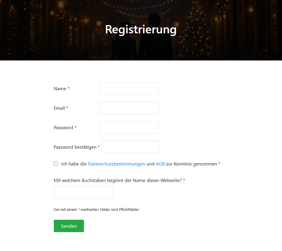
Task: Focus the Email text box
Action: pyautogui.click(x=129, y=108)
